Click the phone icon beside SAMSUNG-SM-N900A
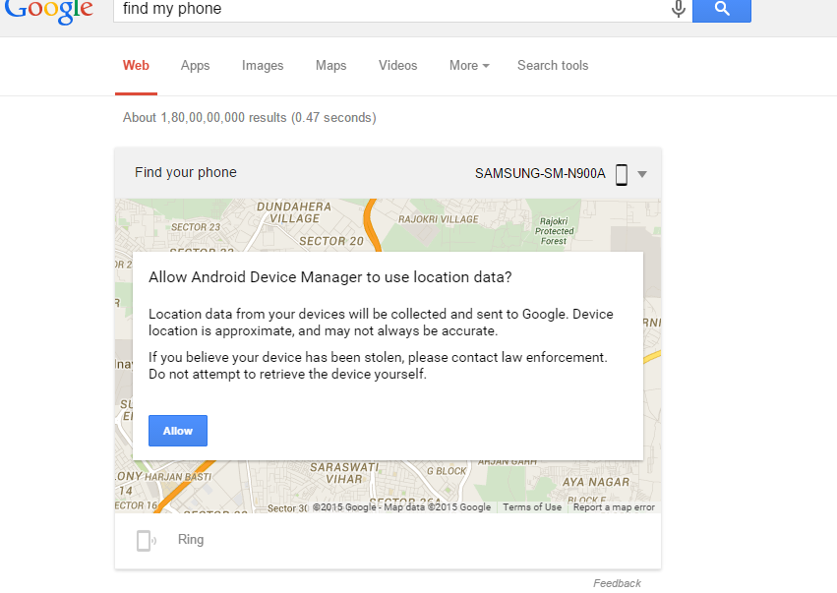The image size is (837, 593). tap(622, 174)
